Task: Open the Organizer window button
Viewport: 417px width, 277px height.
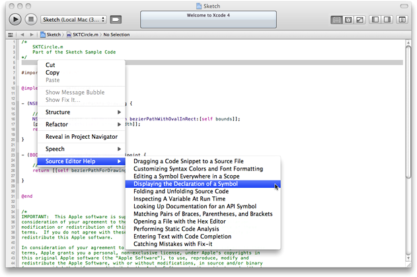Action: [402, 20]
